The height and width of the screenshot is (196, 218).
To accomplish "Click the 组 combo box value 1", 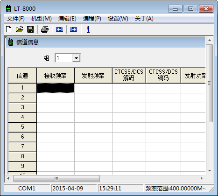I will point(64,58).
